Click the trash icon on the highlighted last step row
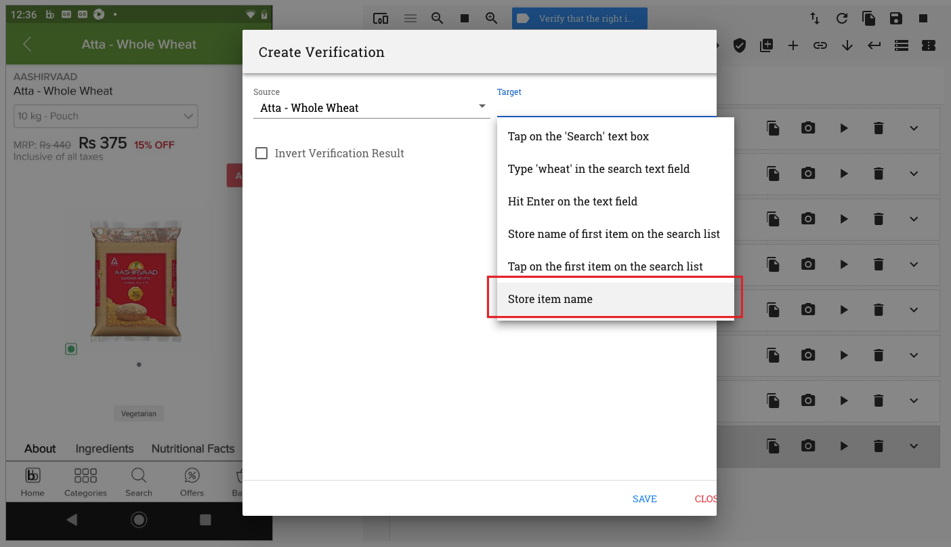The image size is (951, 547). 879,446
